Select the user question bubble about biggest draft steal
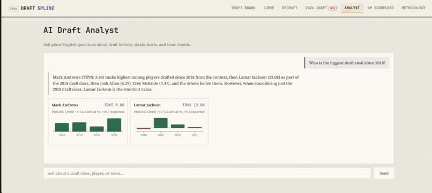 coord(347,63)
